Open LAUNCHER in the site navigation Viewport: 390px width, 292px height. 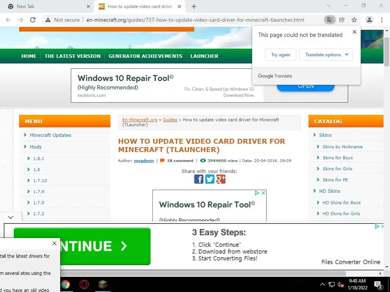tap(205, 56)
